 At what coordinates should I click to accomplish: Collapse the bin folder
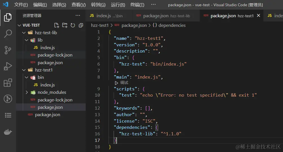click(x=26, y=77)
